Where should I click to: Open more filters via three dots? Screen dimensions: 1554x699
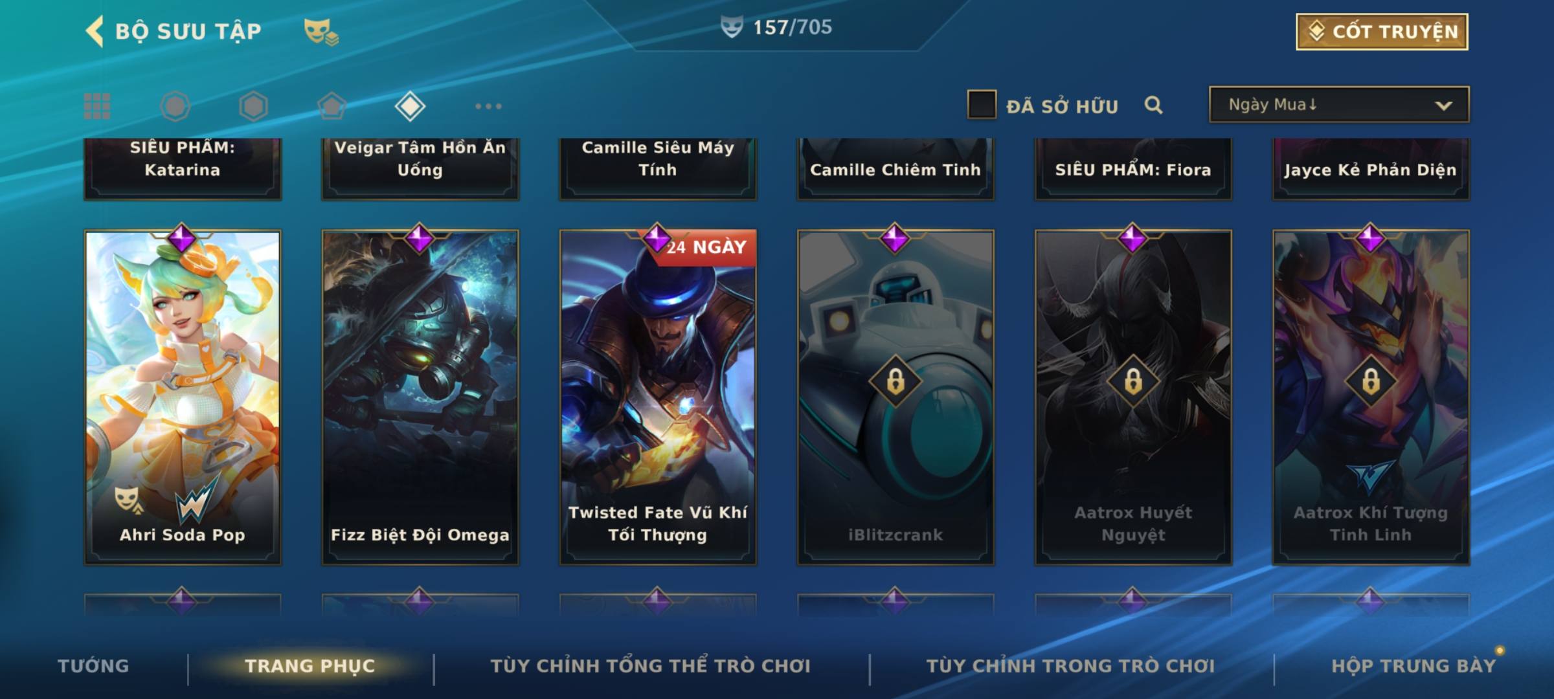pos(488,106)
